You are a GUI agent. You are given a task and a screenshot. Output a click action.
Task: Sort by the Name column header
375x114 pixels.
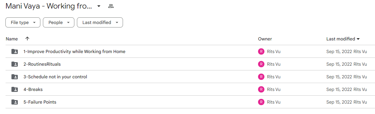click(x=12, y=39)
